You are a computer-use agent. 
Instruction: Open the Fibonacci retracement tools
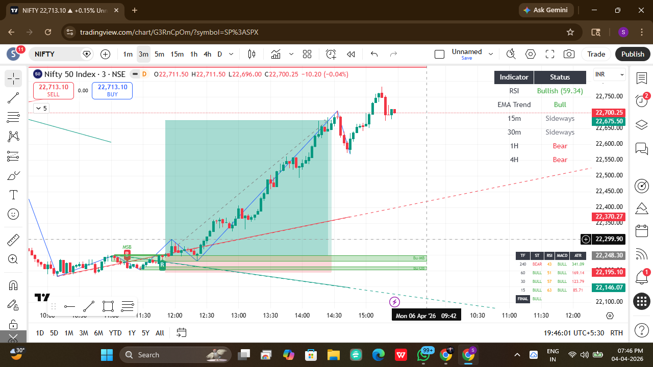click(13, 117)
